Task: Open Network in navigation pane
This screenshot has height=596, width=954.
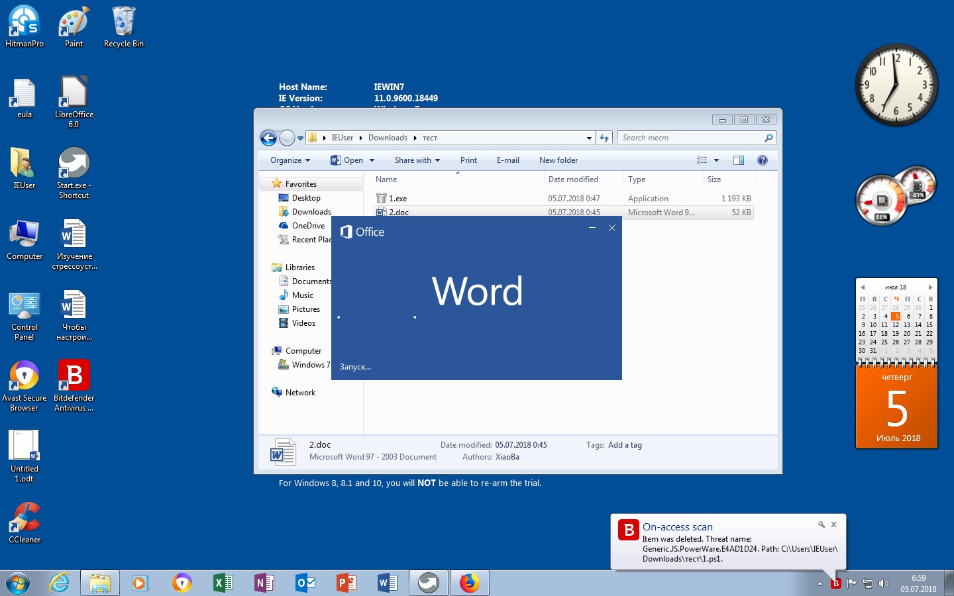Action: (x=299, y=393)
